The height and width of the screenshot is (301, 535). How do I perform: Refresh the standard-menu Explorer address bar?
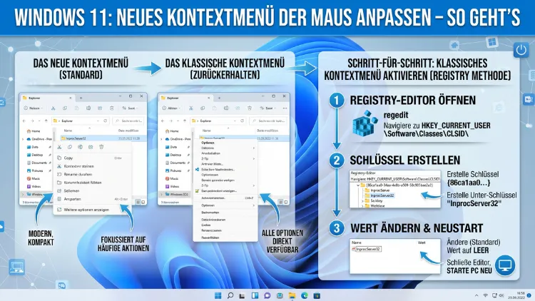(105, 121)
